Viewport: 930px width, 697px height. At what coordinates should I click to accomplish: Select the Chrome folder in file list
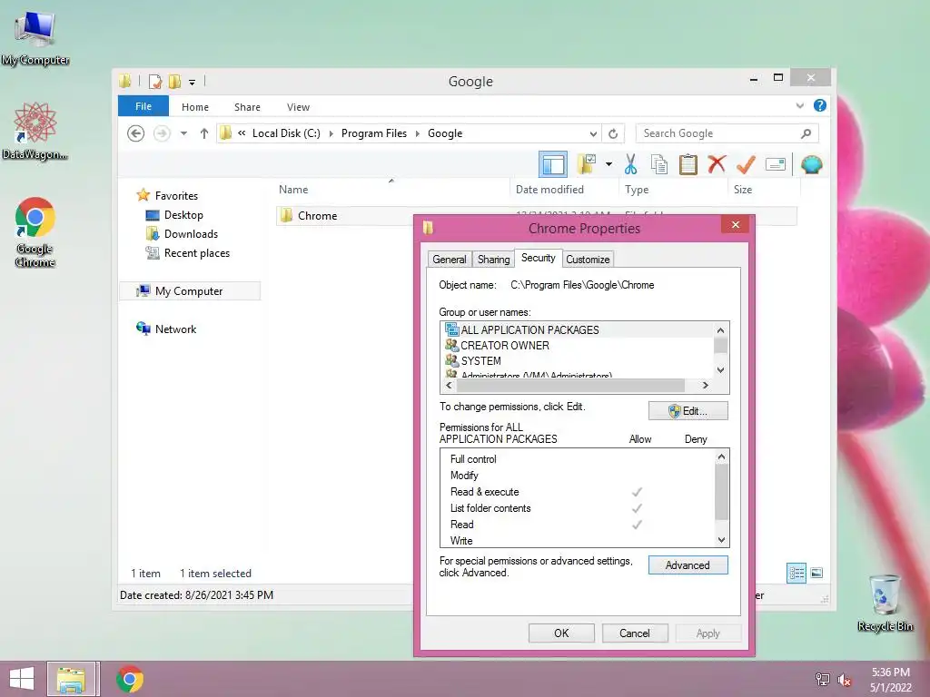(x=317, y=216)
